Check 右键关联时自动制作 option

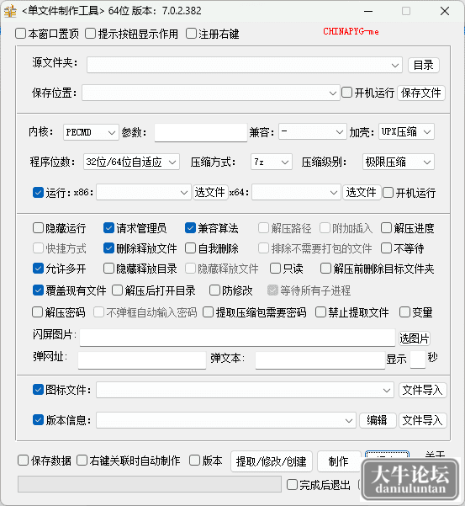82,461
